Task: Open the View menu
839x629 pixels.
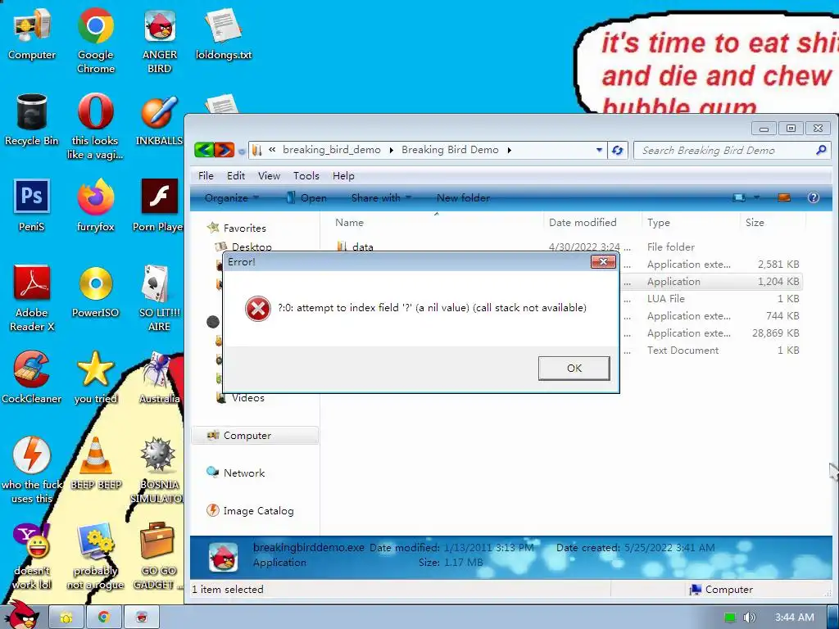Action: [269, 176]
